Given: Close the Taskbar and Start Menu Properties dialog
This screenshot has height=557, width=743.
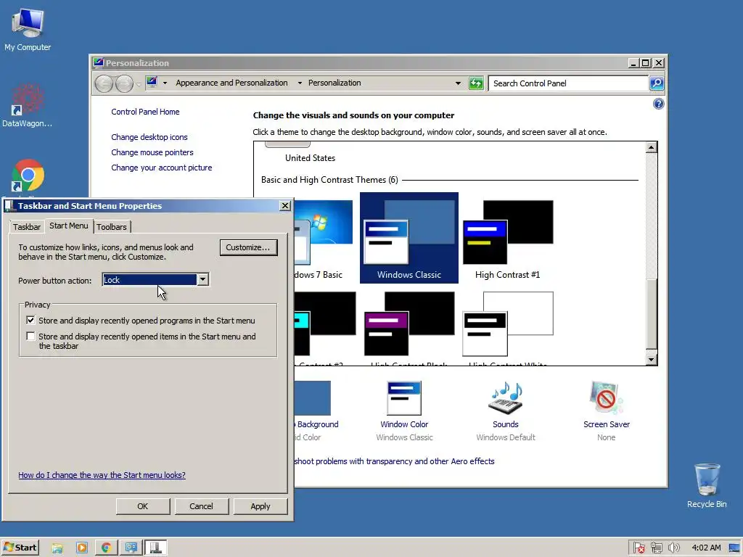Looking at the screenshot, I should pyautogui.click(x=284, y=205).
